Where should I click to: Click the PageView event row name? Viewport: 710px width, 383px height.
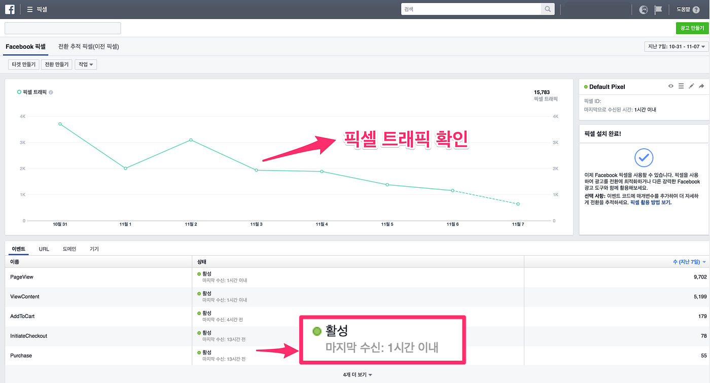pyautogui.click(x=22, y=277)
